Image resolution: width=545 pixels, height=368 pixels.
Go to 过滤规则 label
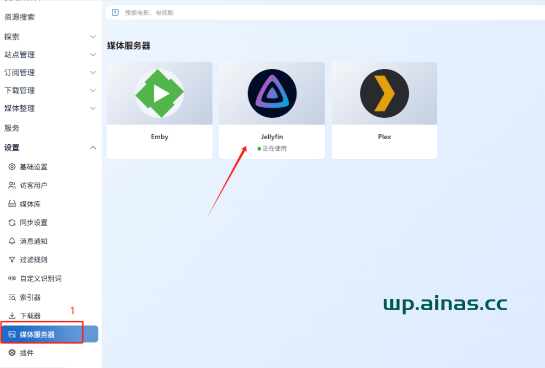click(x=34, y=260)
